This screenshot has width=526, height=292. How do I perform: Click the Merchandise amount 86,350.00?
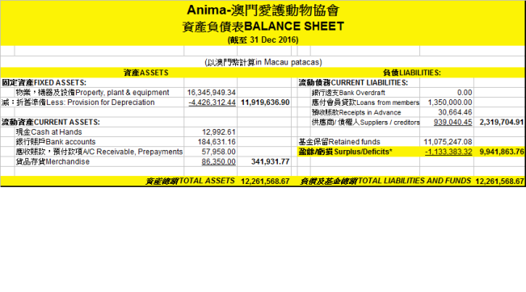(x=219, y=162)
